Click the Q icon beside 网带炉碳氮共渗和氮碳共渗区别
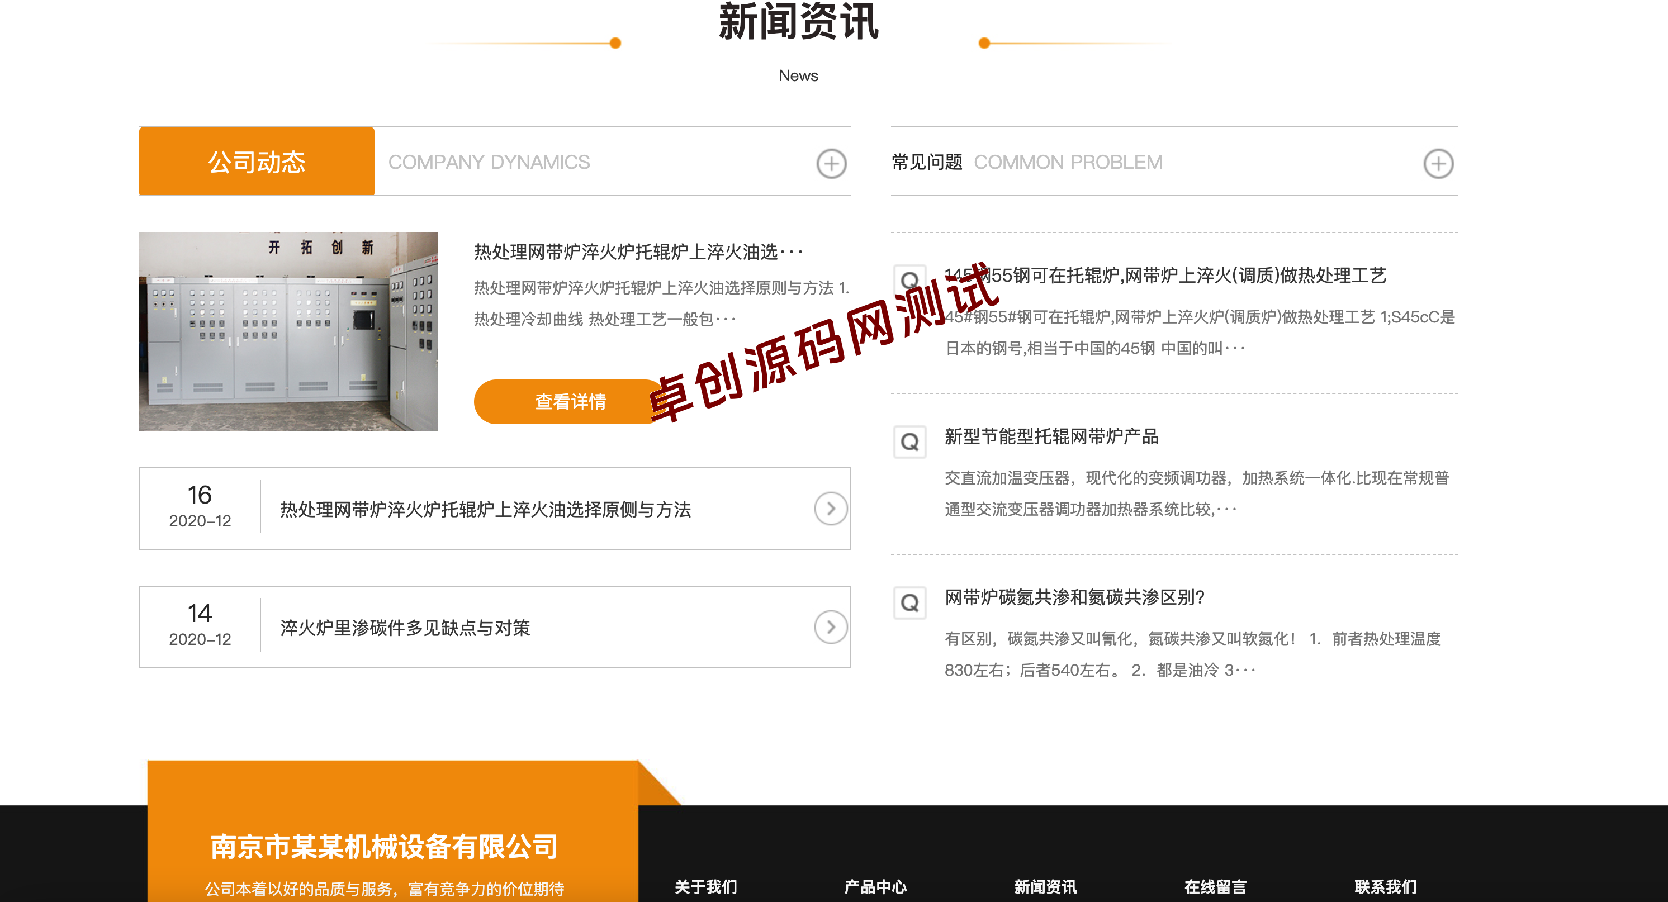The image size is (1668, 902). click(x=909, y=602)
